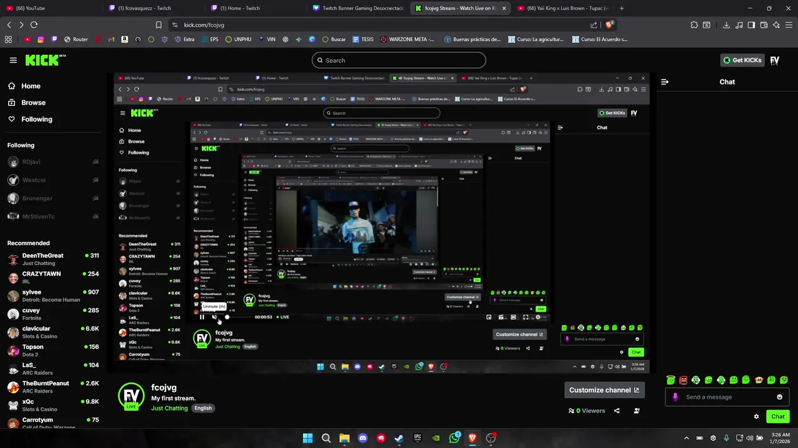
Task: Click the green Chat send button
Action: 777,416
